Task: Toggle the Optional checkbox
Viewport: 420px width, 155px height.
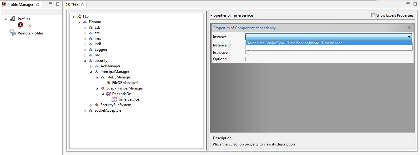Action: coord(247,59)
